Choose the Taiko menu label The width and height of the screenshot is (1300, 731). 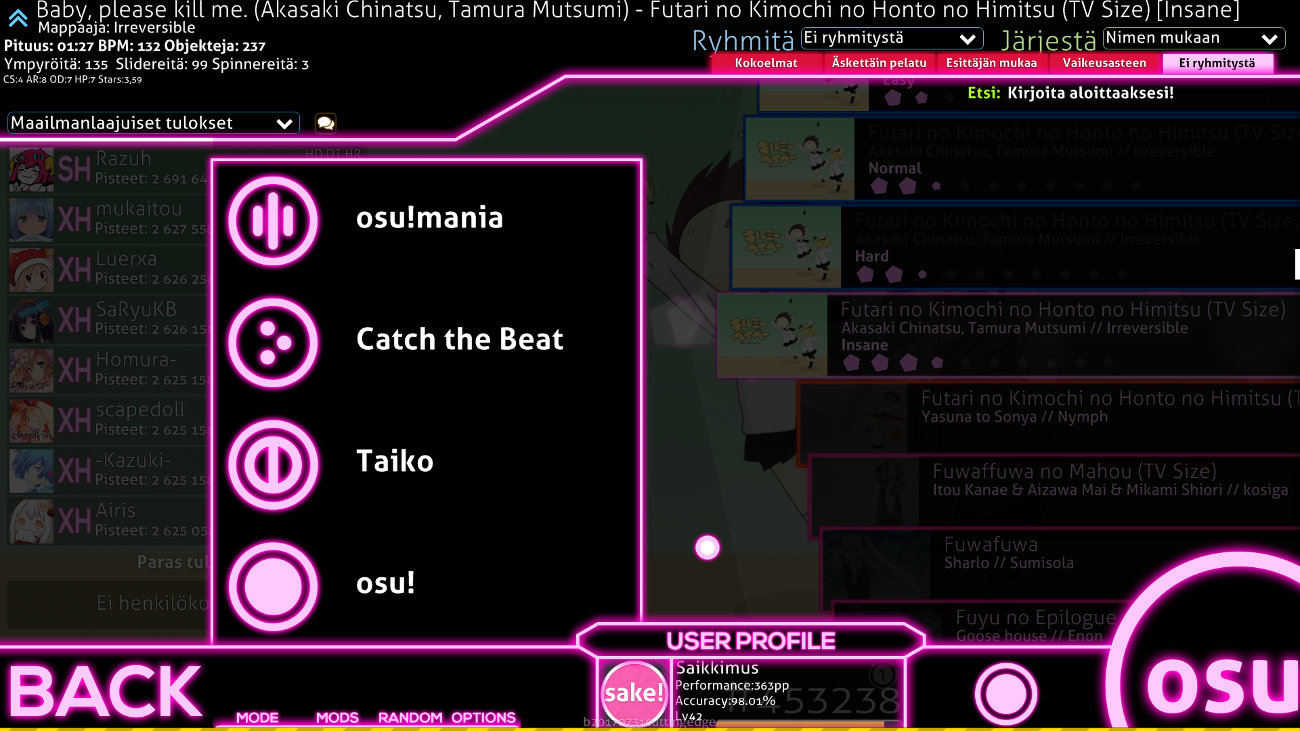[x=395, y=461]
